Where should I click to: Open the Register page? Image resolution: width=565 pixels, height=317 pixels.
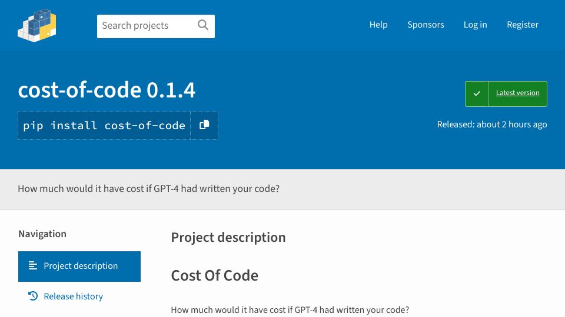[523, 25]
